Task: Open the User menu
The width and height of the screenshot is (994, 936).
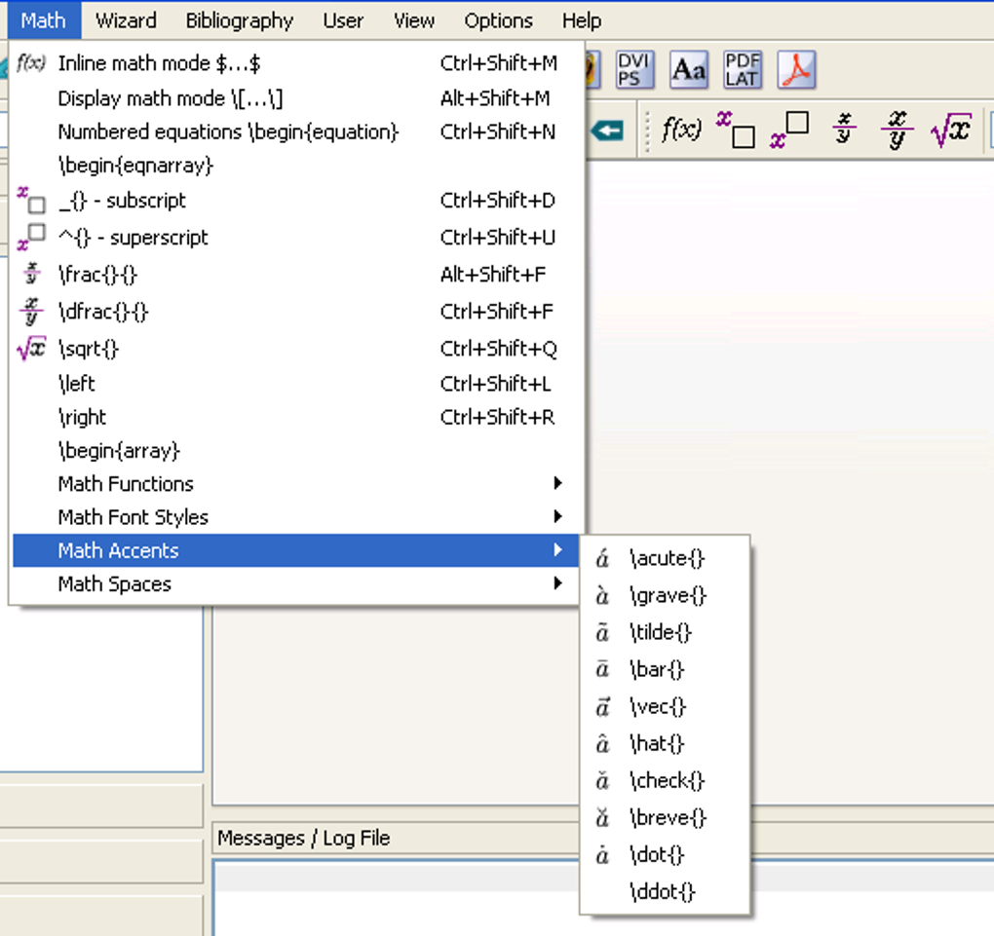Action: point(343,20)
